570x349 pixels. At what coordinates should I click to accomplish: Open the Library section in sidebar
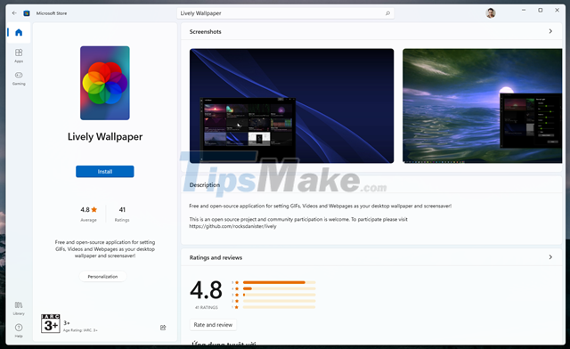(x=19, y=308)
